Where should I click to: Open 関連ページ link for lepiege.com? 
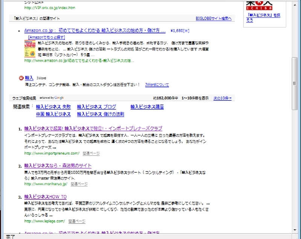pos(77,221)
